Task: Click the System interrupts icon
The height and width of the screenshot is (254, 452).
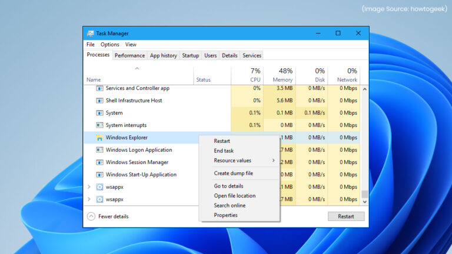Action: (99, 125)
